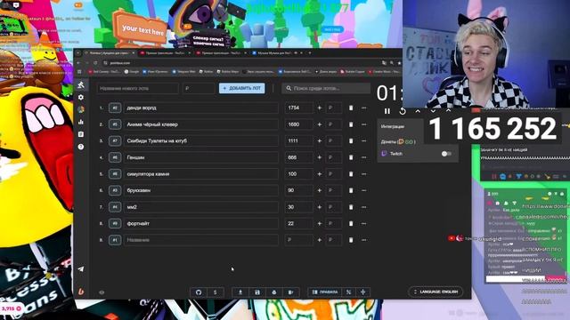
Task: Click the 1111 amount of Скибиди Туалеты
Action: click(299, 140)
